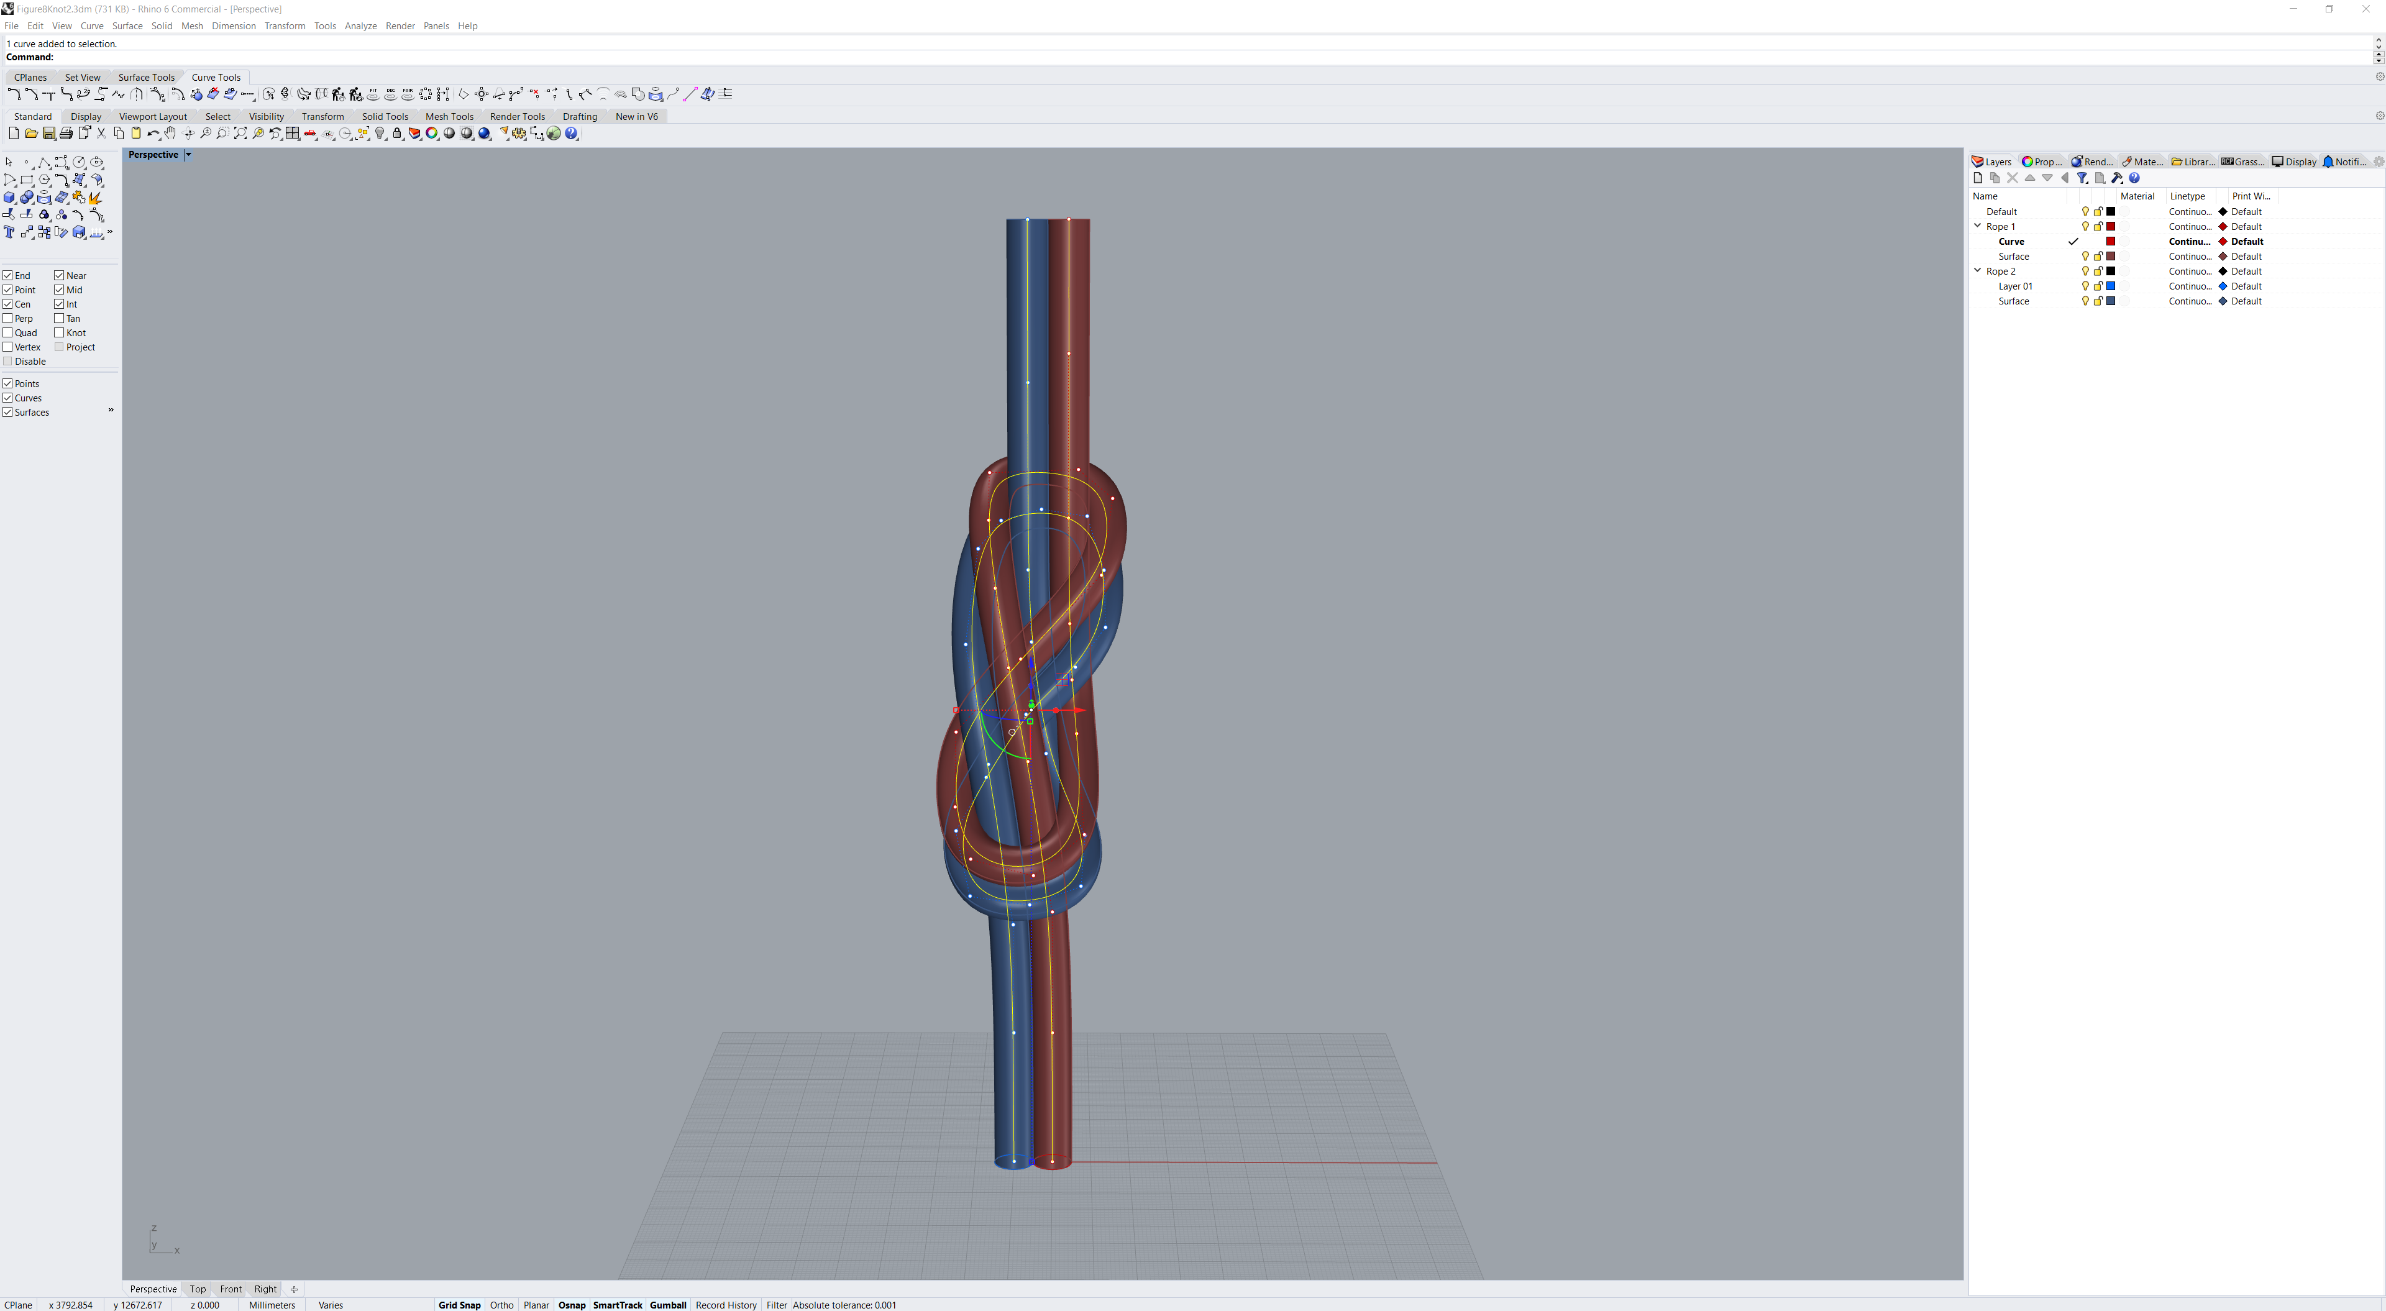Screen dimensions: 2386x1311
Task: Open the Perspective viewport dropdown arrow
Action: (x=188, y=155)
